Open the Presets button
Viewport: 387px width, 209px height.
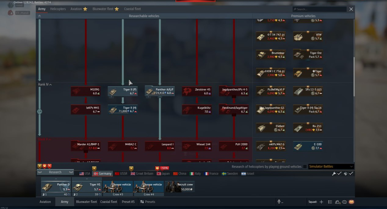pyautogui.click(x=147, y=202)
